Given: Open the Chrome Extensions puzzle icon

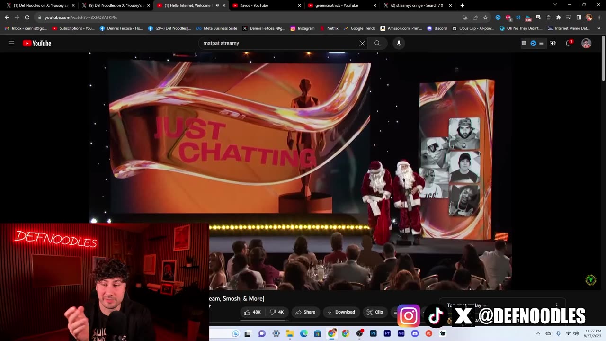Looking at the screenshot, I should pyautogui.click(x=559, y=17).
